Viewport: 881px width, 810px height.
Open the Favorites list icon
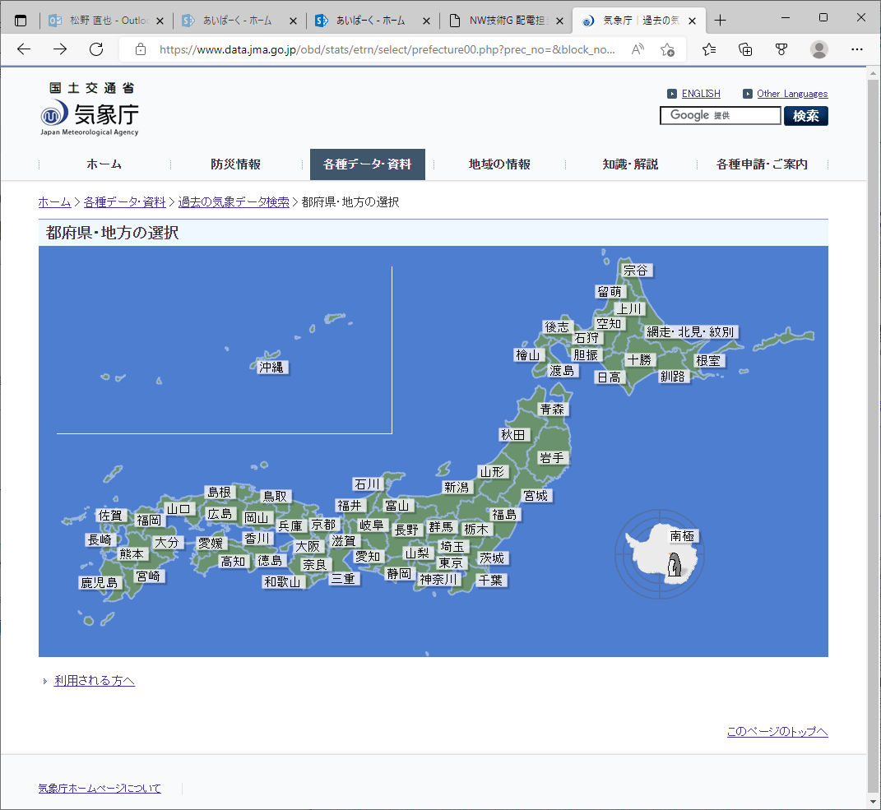(708, 49)
